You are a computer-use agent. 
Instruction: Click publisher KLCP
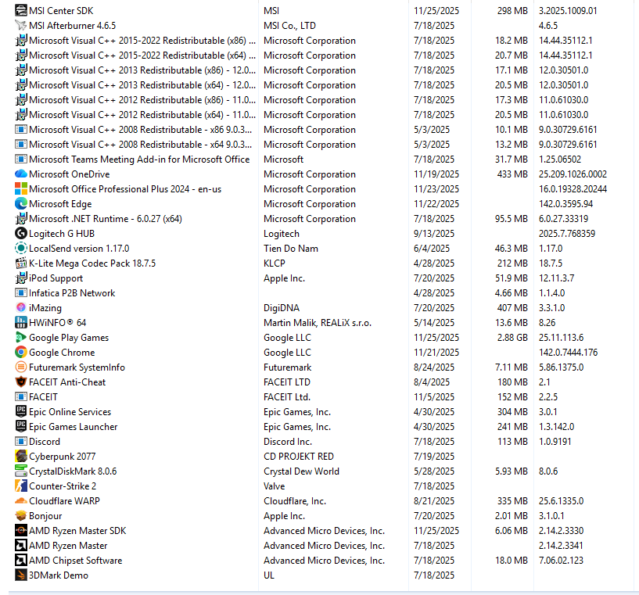(275, 263)
